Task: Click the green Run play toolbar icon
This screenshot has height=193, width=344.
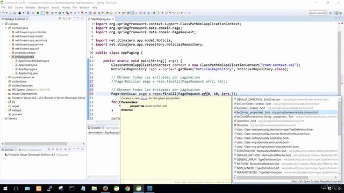Action: [x=60, y=13]
